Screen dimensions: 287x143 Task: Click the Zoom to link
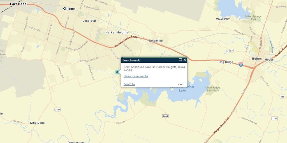(x=129, y=84)
